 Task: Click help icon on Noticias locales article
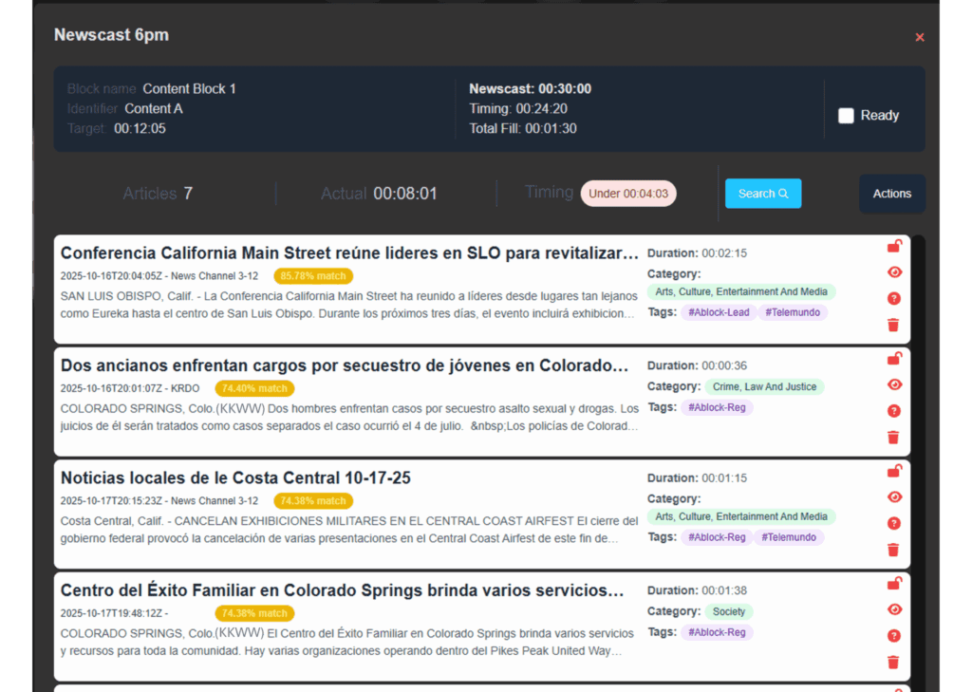(x=893, y=523)
